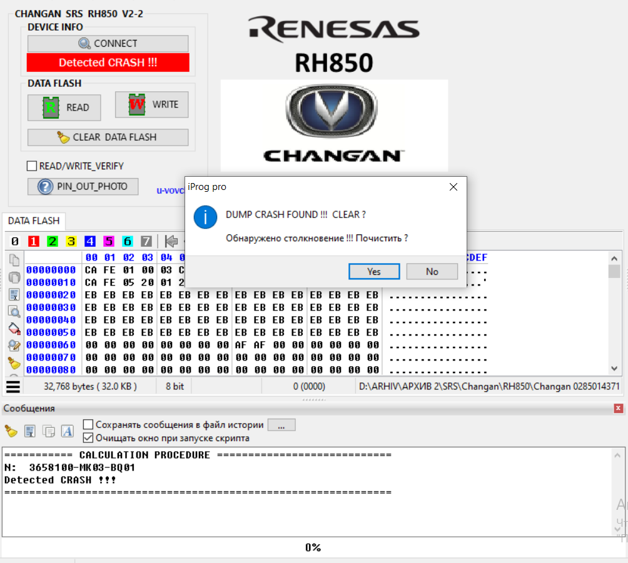The height and width of the screenshot is (563, 628).
Task: Click the hex address 00000060 row
Action: click(51, 345)
